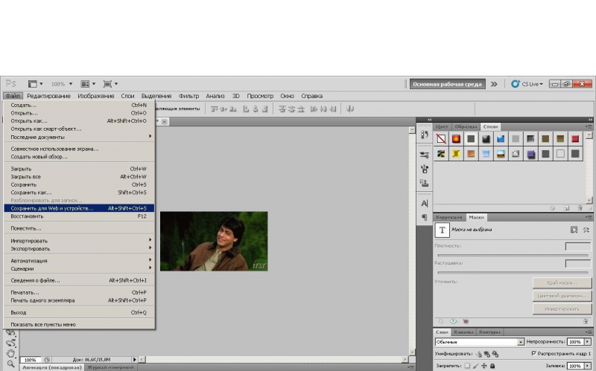596x371 pixels.
Task: Click Край маски... button
Action: click(x=562, y=283)
